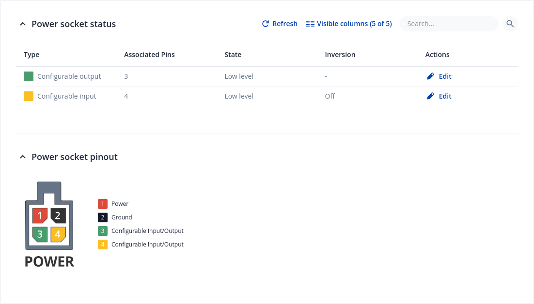Edit the Configurable input entry
This screenshot has width=534, height=304.
[445, 96]
